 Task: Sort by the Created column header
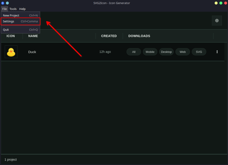tap(109, 36)
